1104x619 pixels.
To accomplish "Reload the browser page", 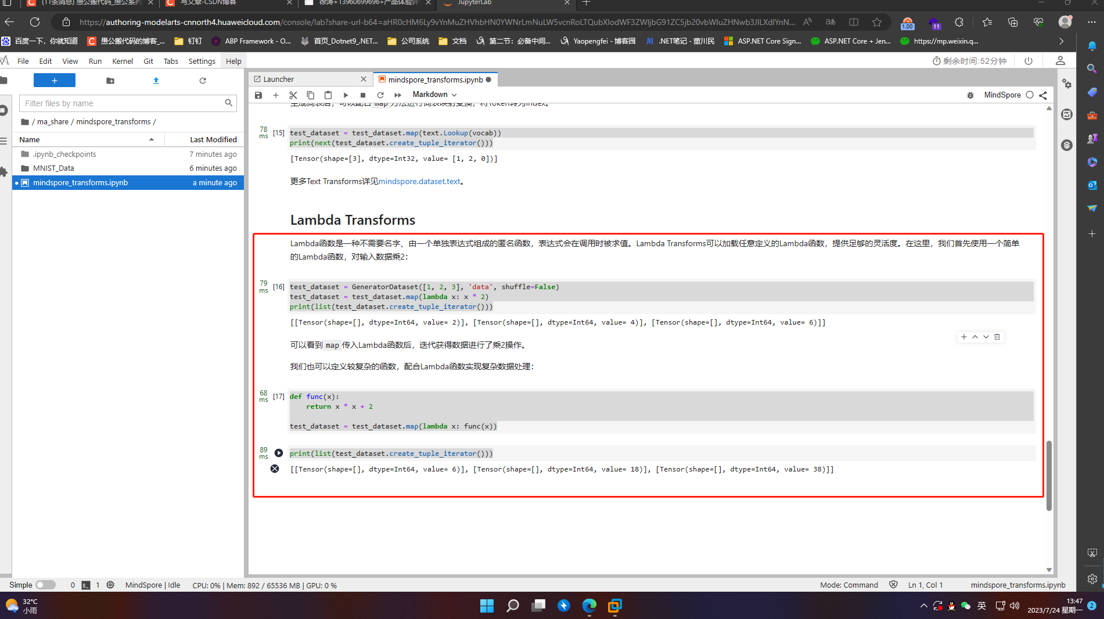I will coord(35,22).
